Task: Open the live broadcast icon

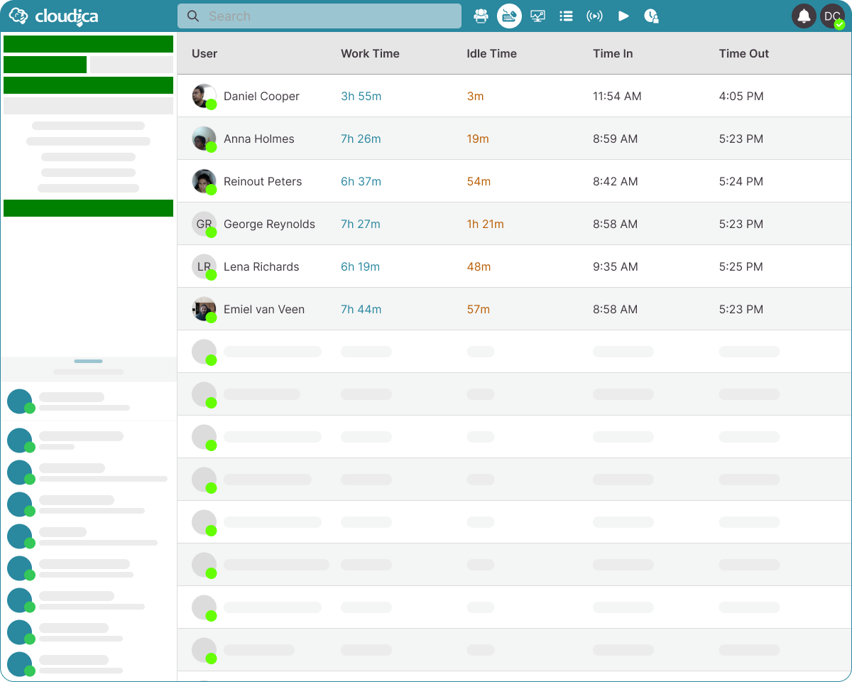Action: click(x=594, y=16)
